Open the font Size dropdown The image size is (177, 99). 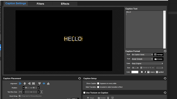tap(135, 68)
